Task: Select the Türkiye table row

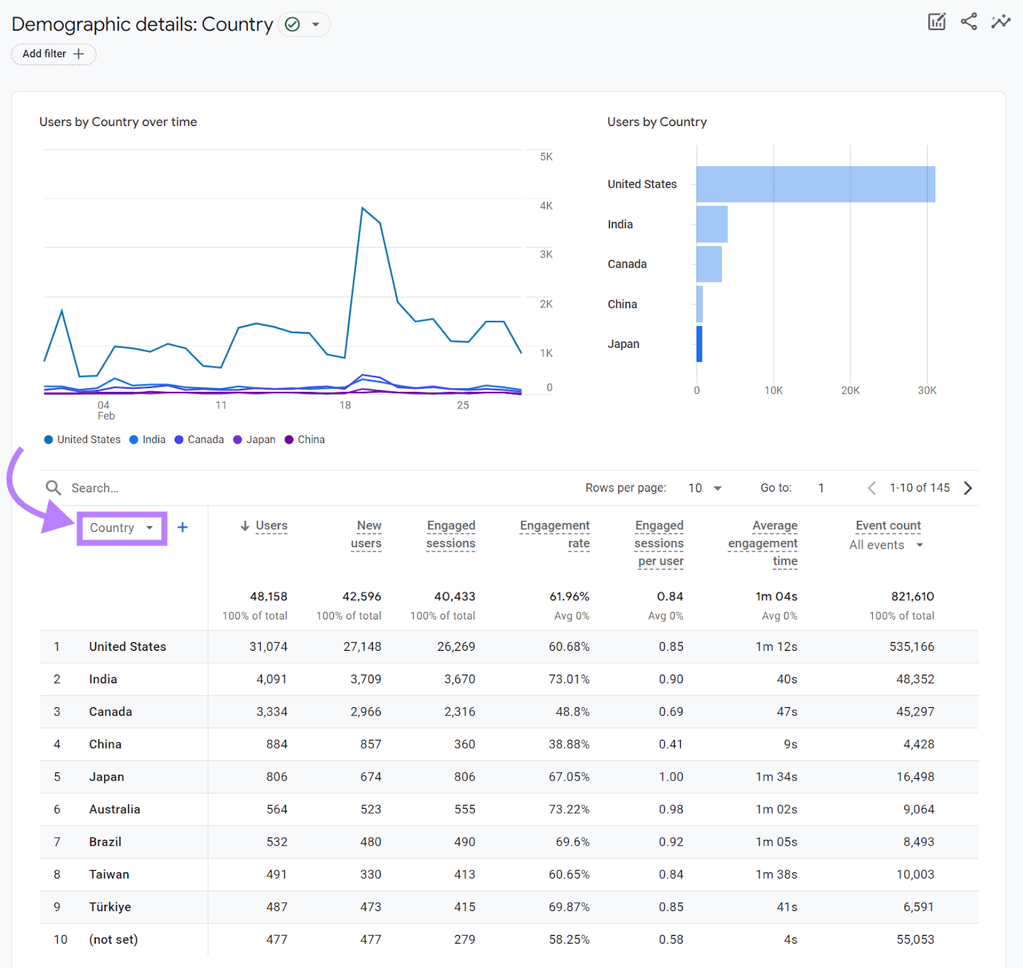Action: pos(509,907)
